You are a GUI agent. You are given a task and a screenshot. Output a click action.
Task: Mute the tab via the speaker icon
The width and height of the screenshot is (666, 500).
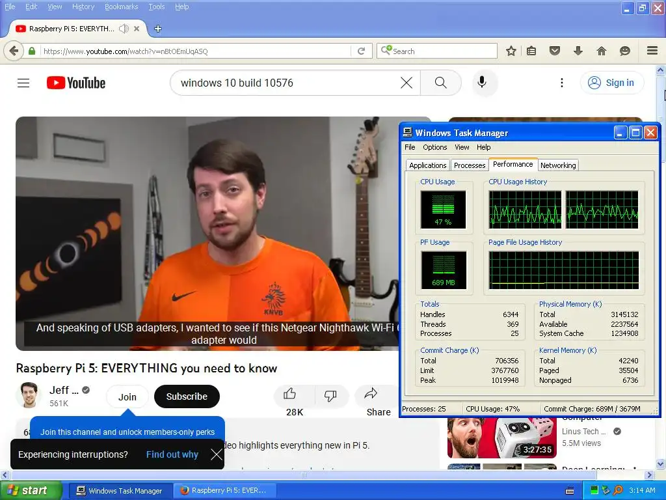tap(124, 29)
